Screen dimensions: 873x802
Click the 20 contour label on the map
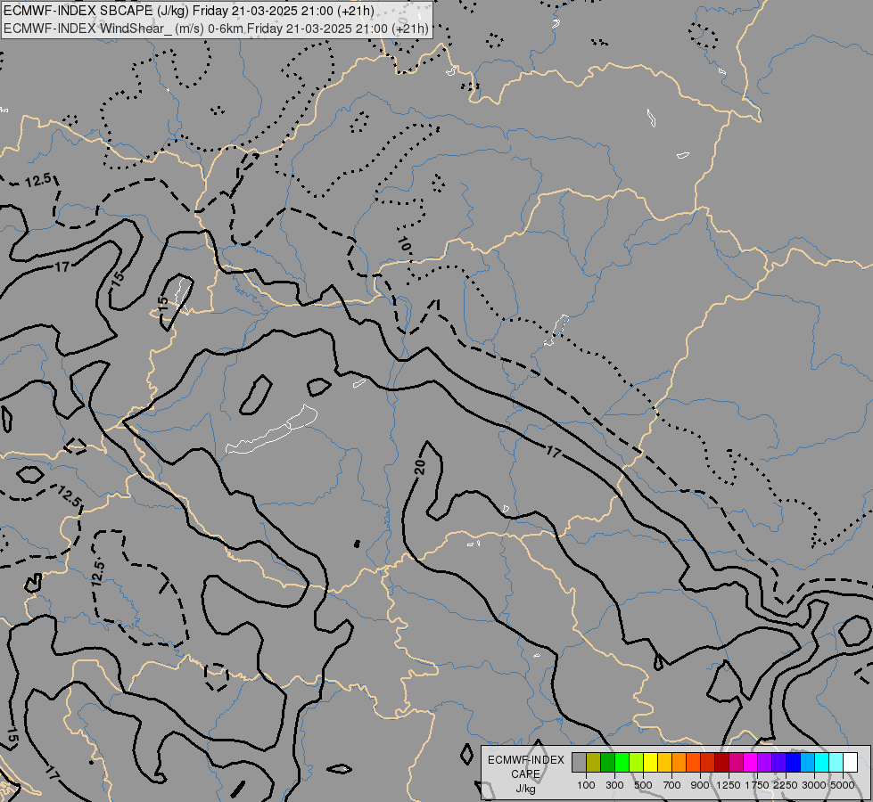(x=420, y=466)
